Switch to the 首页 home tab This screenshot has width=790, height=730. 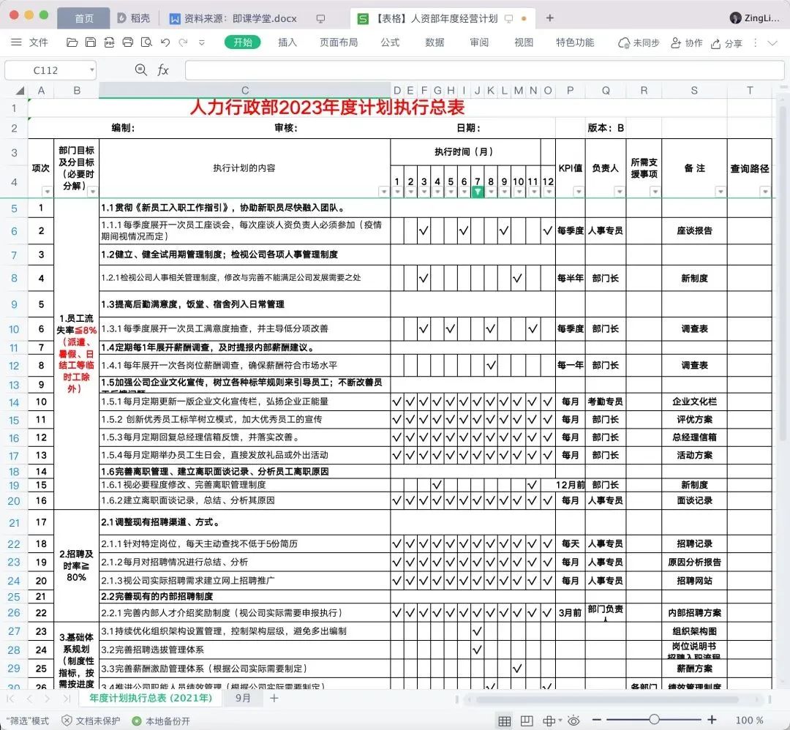pyautogui.click(x=83, y=18)
